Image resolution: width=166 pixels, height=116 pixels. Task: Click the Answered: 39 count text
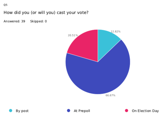click(x=14, y=21)
